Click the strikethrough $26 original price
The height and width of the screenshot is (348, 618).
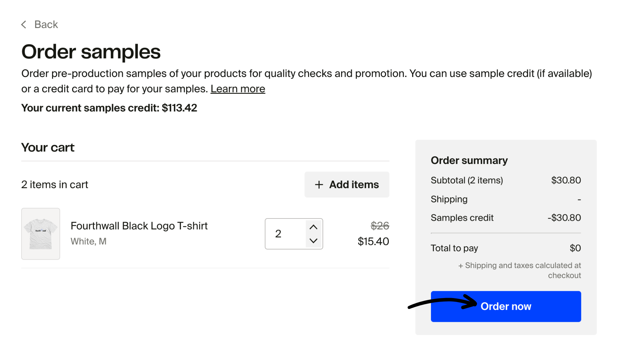(x=380, y=226)
